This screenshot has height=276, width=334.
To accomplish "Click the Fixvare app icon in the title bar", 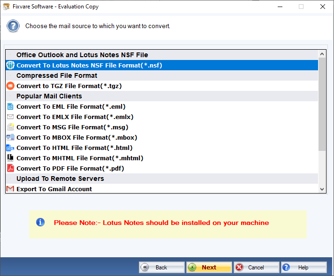I will (x=6, y=7).
